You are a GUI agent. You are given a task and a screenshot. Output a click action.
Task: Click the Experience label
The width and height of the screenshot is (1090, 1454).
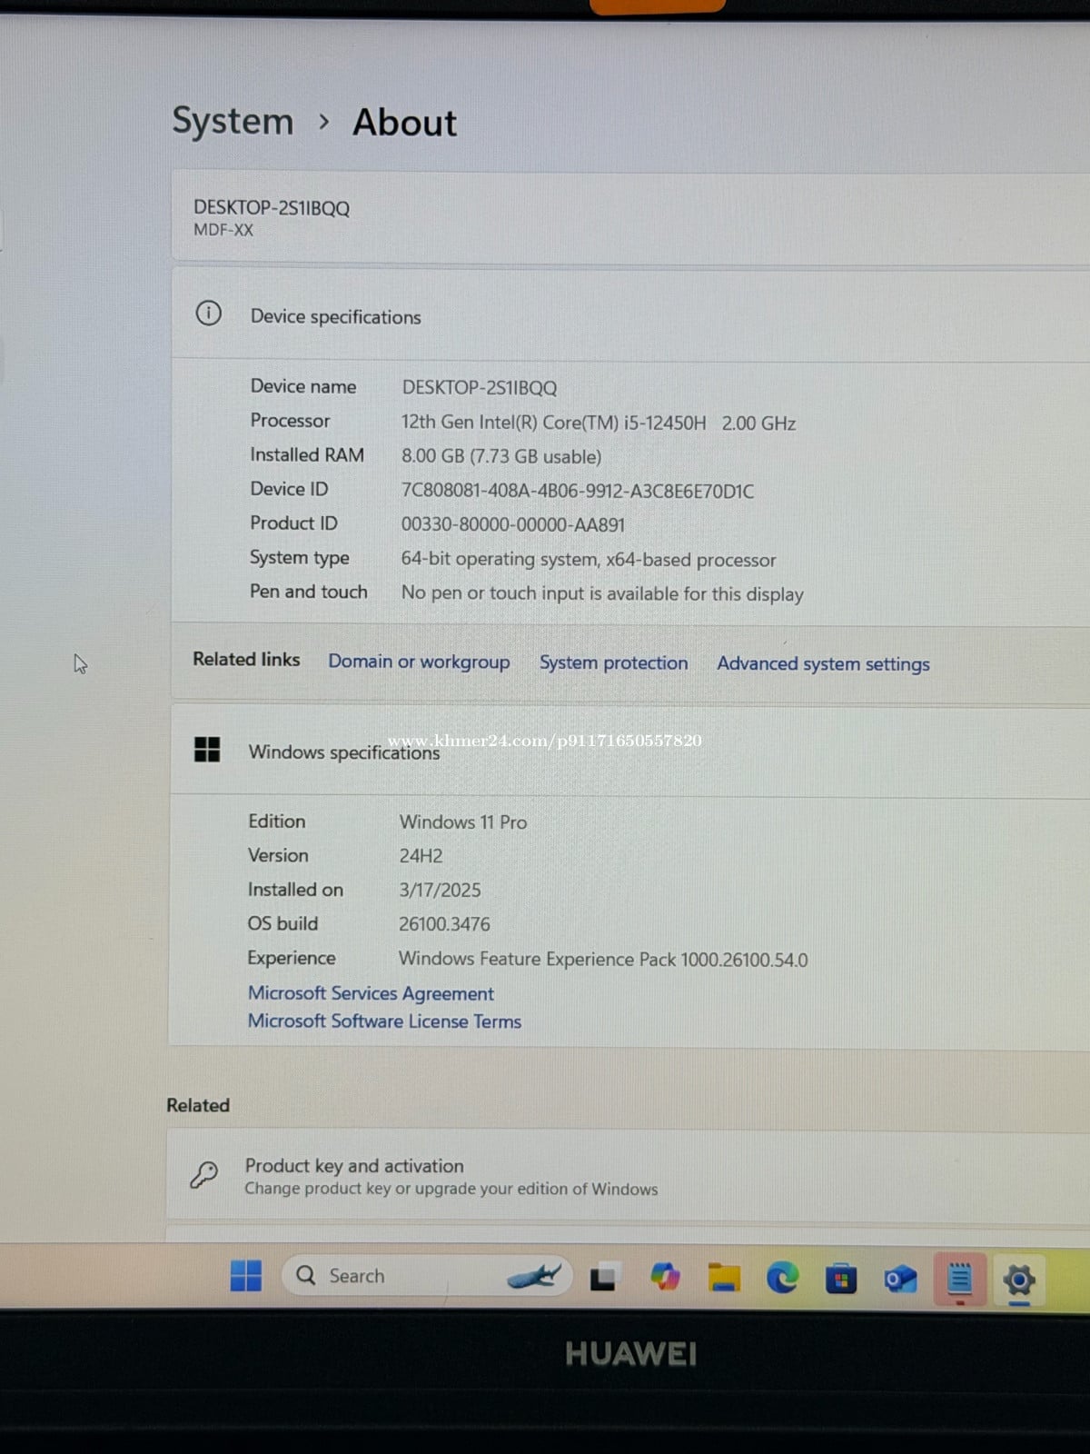click(x=292, y=958)
